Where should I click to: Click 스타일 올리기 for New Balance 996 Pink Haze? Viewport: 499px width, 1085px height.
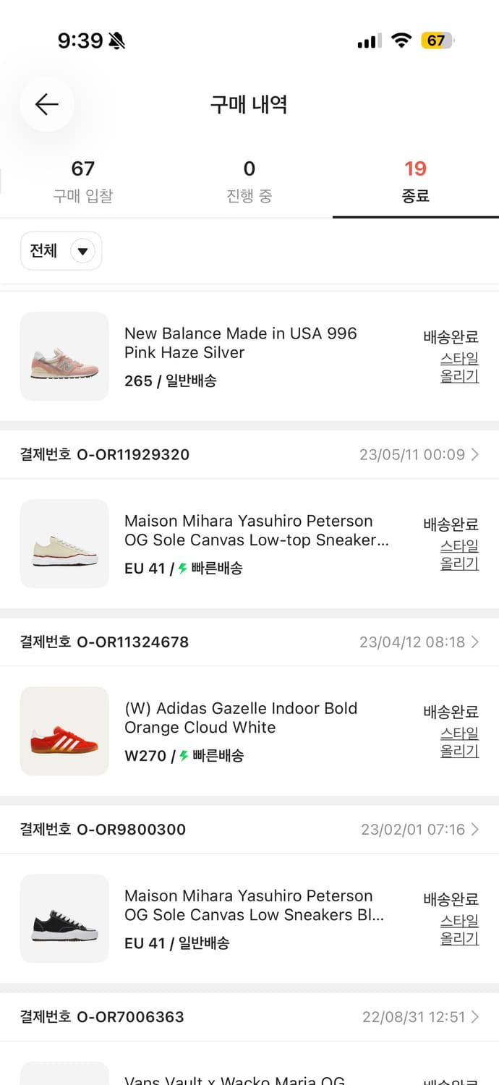tap(459, 367)
